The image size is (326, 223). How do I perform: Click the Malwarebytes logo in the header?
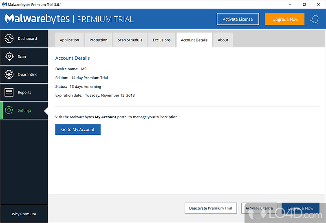point(37,19)
